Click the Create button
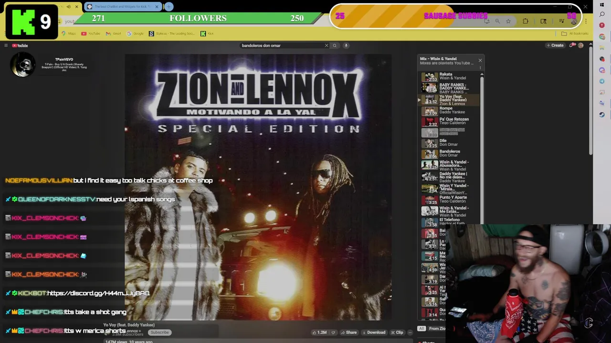 555,45
